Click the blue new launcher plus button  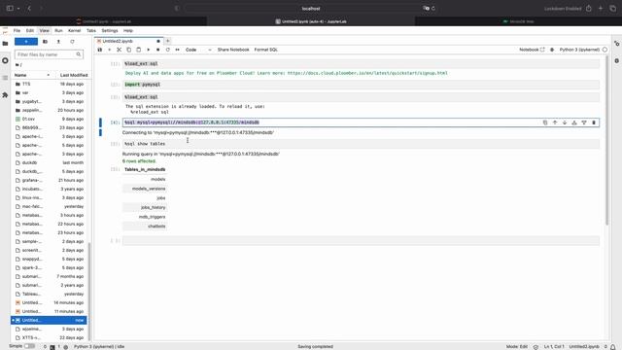tap(26, 42)
